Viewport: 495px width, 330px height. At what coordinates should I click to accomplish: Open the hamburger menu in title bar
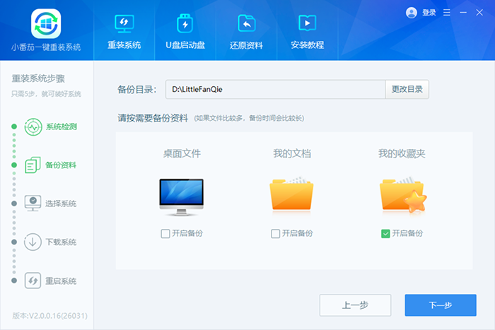[x=446, y=13]
